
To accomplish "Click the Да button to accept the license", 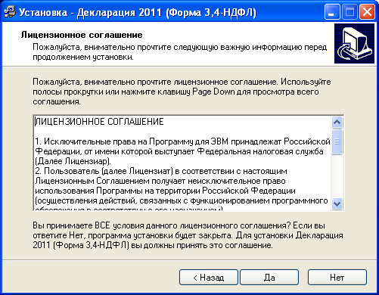I will click(x=269, y=278).
